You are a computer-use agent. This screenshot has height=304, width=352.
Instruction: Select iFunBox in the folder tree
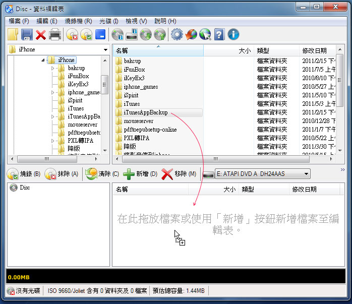[78, 76]
